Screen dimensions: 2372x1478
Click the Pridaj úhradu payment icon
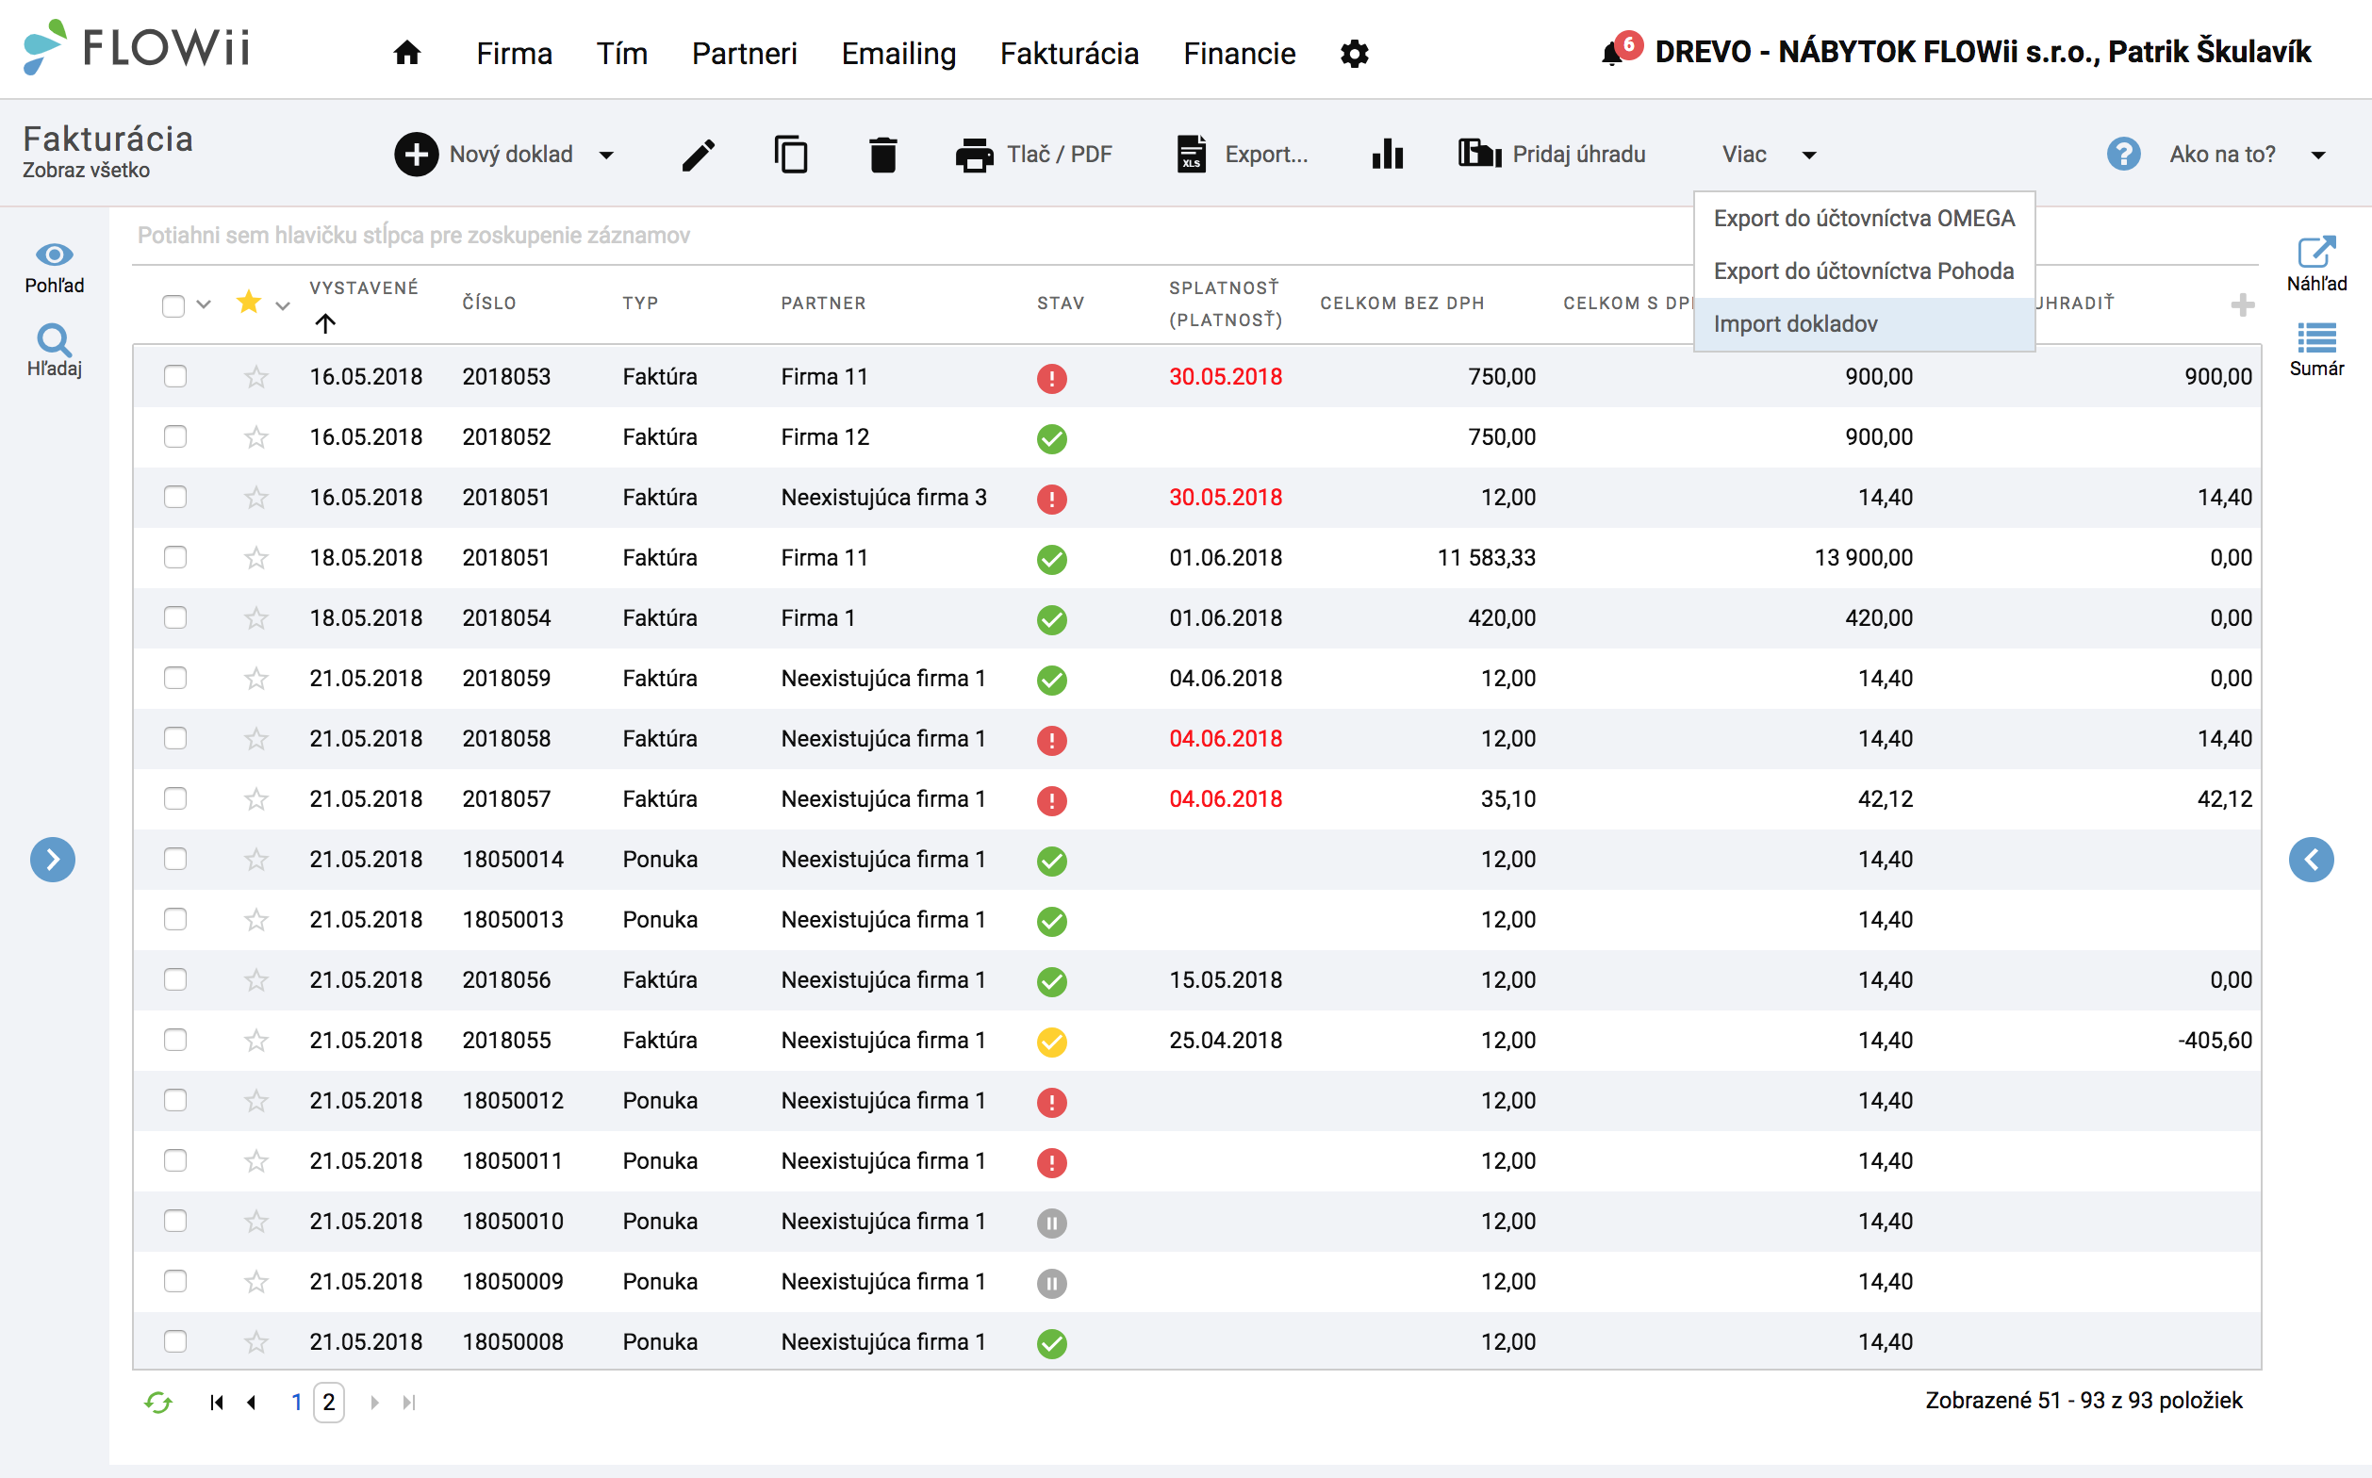click(1479, 154)
